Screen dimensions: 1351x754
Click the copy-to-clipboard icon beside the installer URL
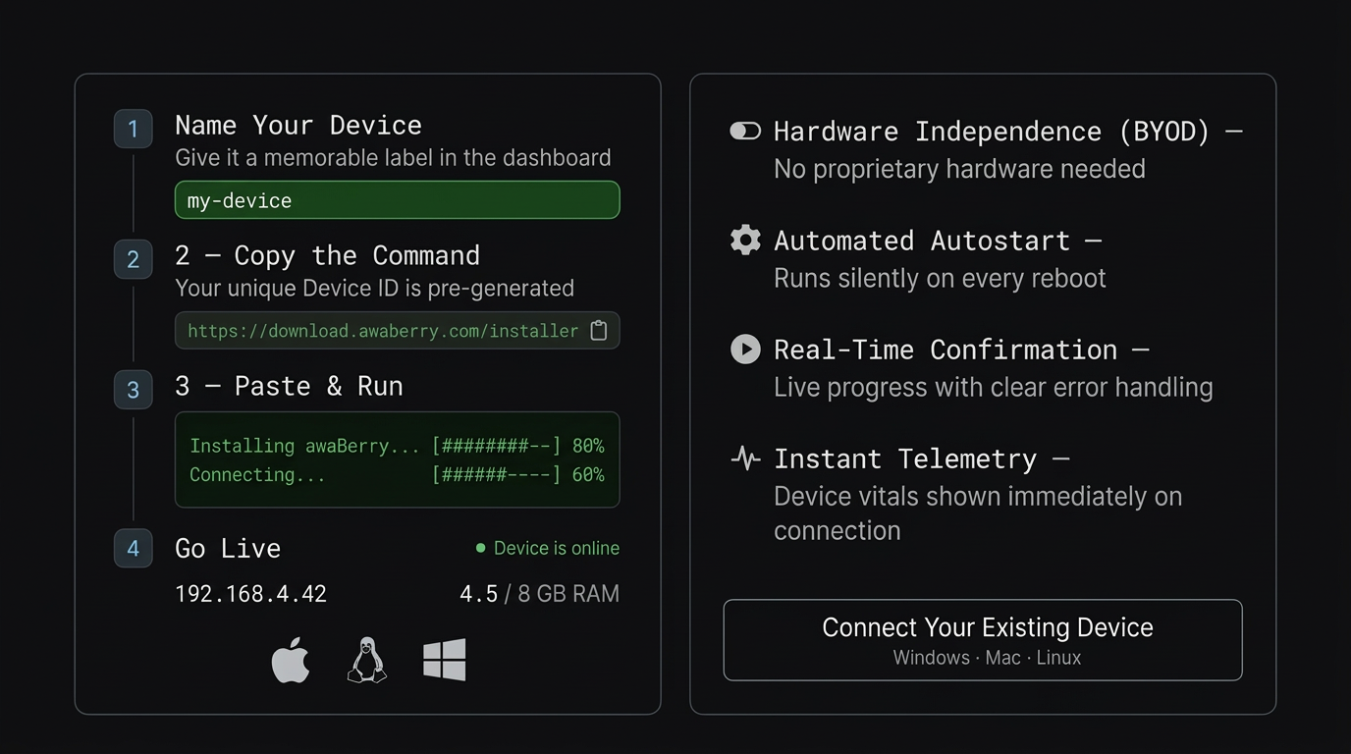pos(599,331)
